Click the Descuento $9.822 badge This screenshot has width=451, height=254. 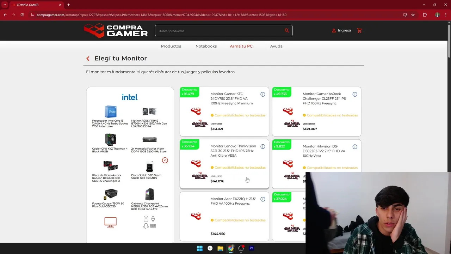coord(282,144)
